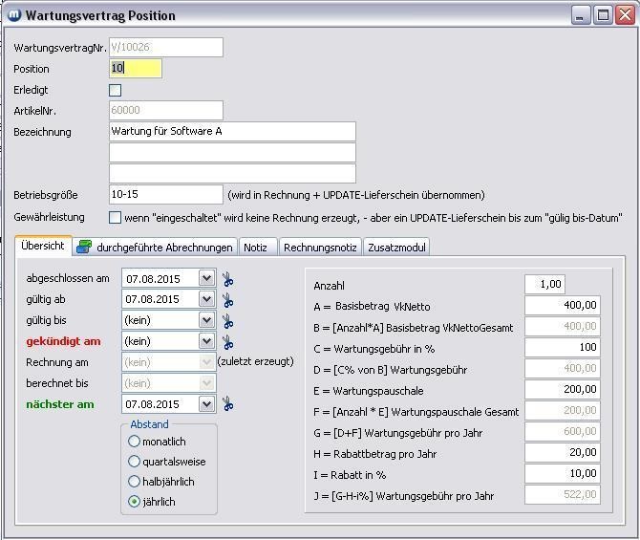
Task: Choose the quartalsweise radio button
Action: [134, 462]
